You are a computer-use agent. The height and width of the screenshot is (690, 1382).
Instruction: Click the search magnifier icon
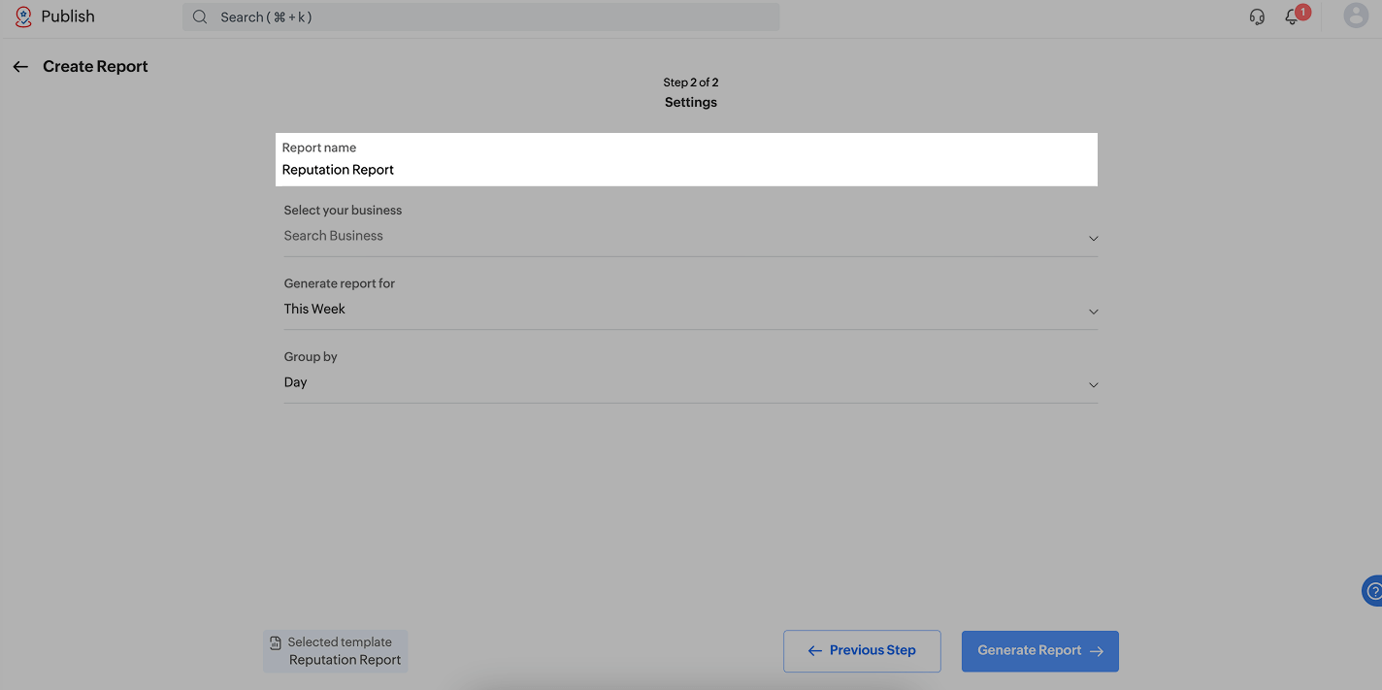tap(200, 16)
